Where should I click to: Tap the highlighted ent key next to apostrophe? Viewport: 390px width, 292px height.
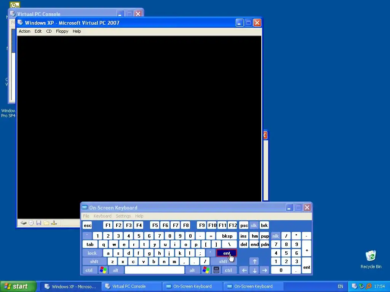[x=226, y=253]
